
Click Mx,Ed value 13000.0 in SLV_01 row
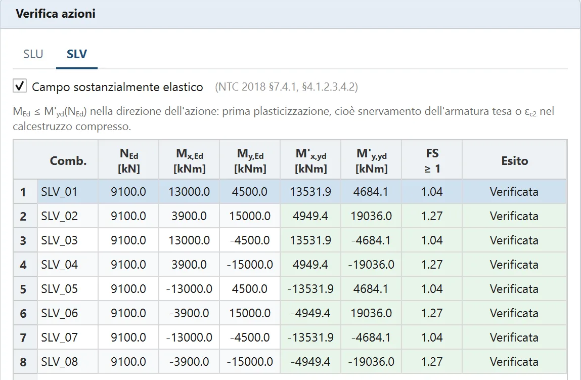click(x=189, y=192)
